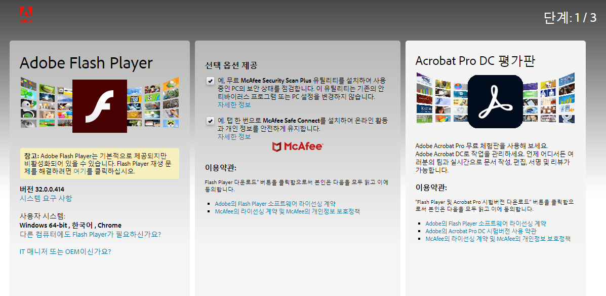Screen dimensions: 606x296
Task: Click the 선택 옵션 제공 heading
Action: click(231, 65)
